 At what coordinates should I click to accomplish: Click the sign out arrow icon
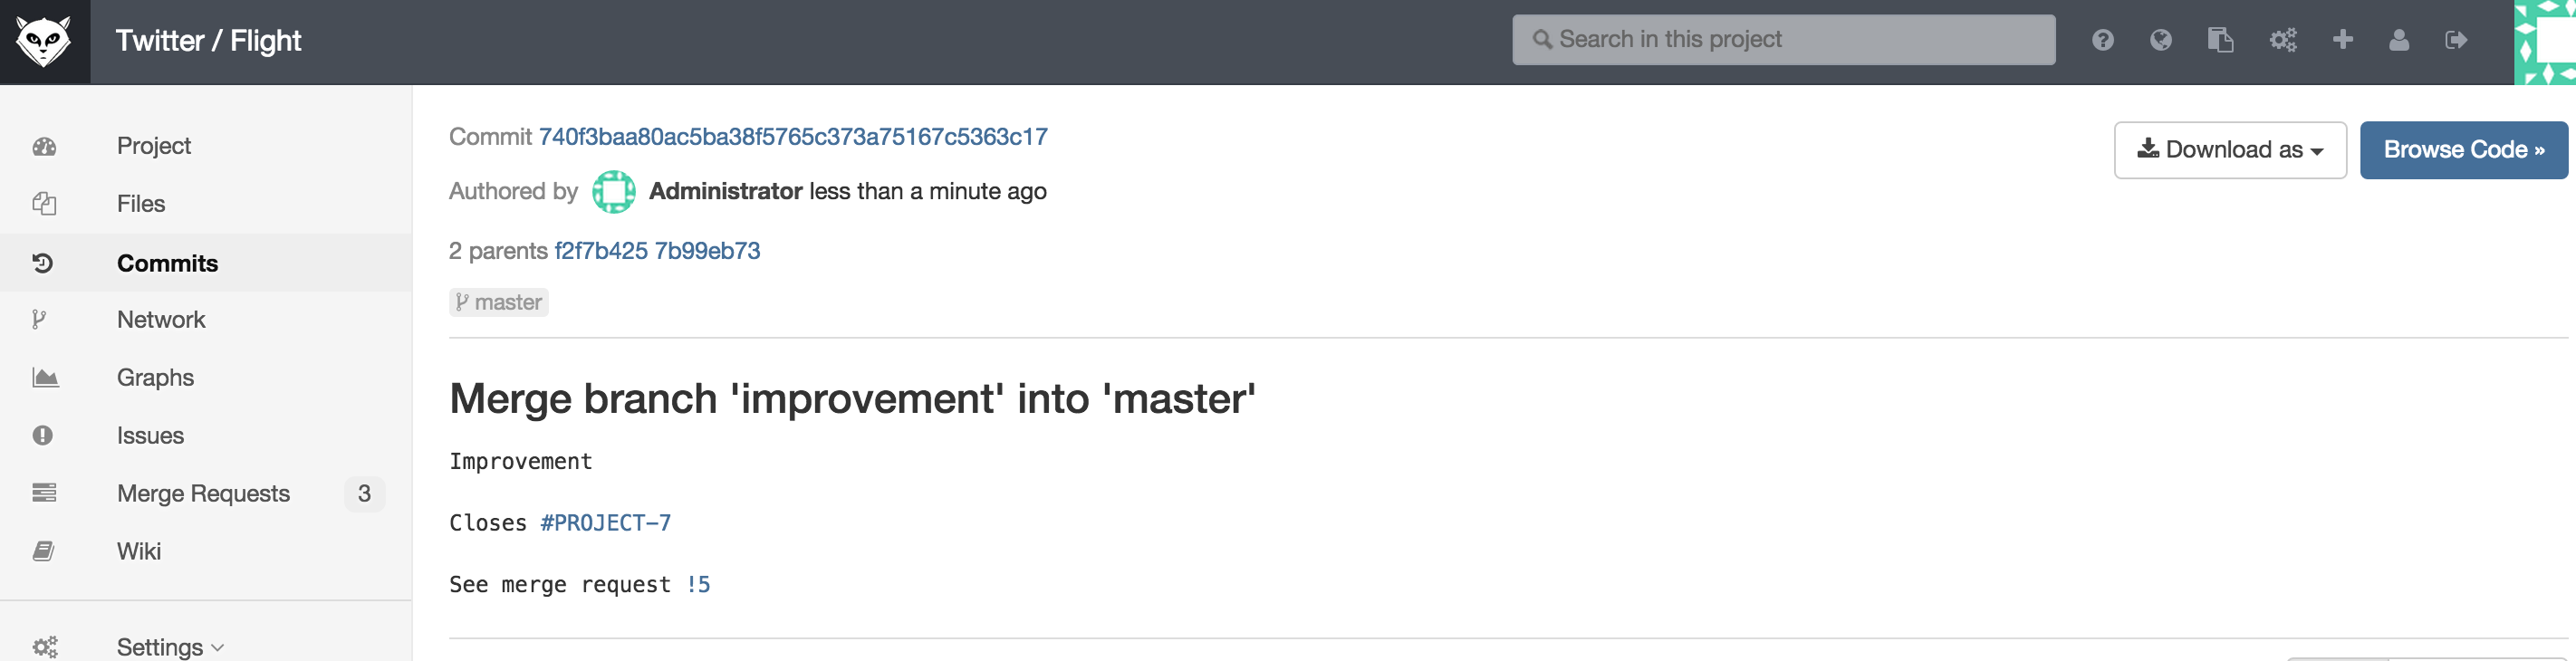[x=2456, y=40]
